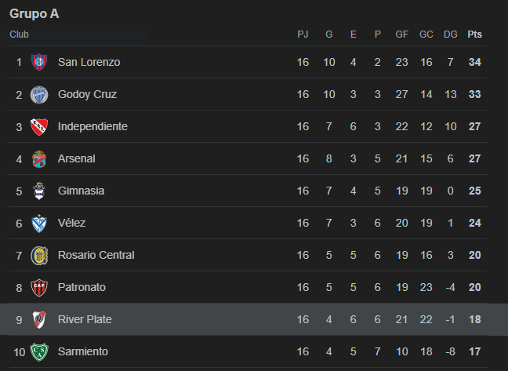Image resolution: width=508 pixels, height=371 pixels.
Task: Click the San Lorenzo club crest
Action: coord(39,62)
